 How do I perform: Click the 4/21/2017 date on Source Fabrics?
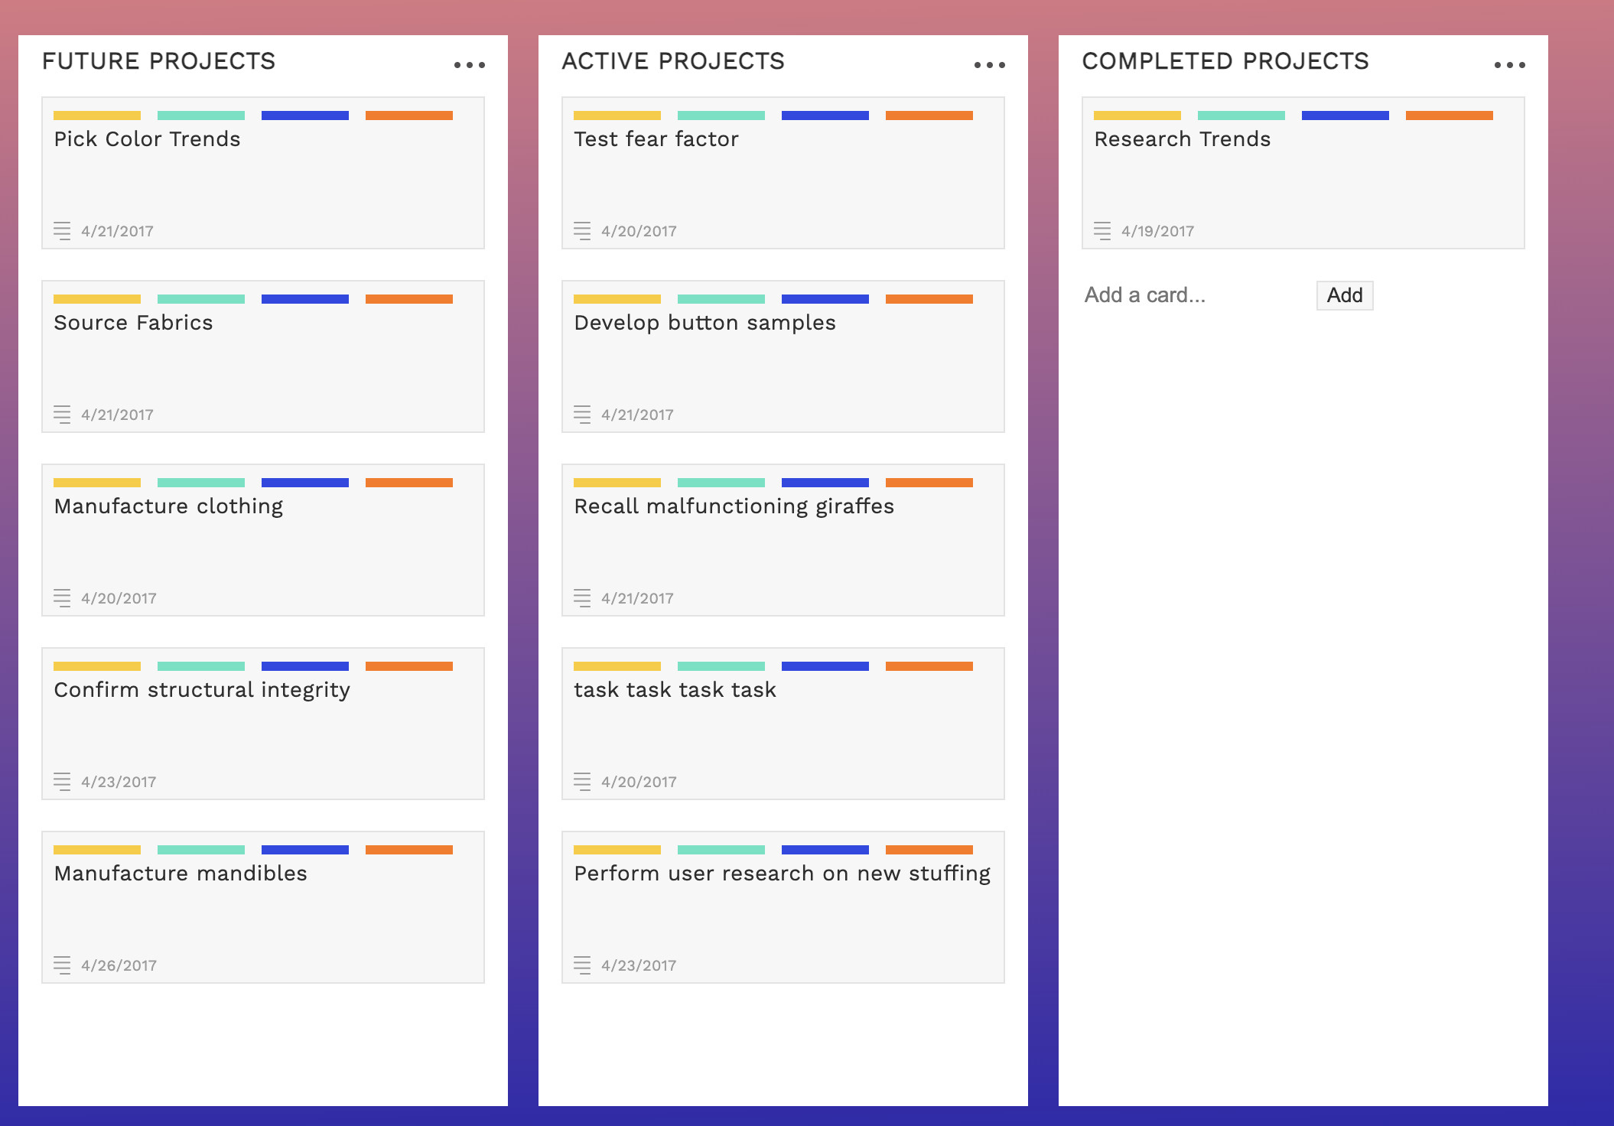click(117, 415)
